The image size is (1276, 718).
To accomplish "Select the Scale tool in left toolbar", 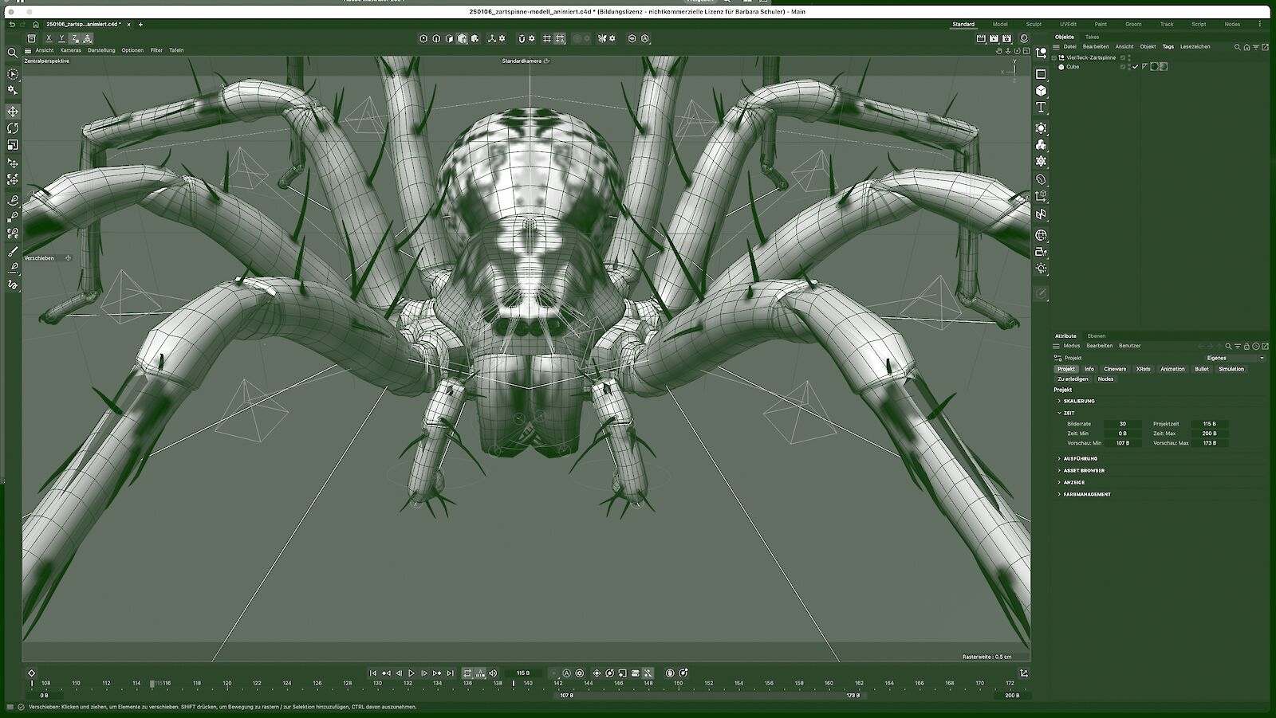I will (13, 145).
